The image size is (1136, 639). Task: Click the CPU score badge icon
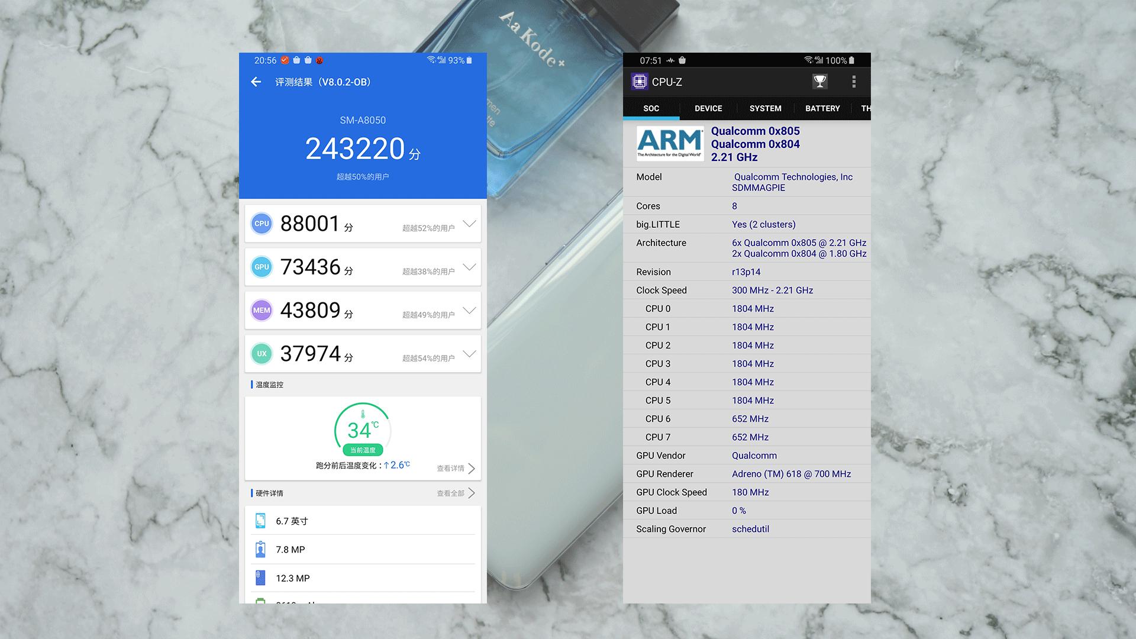[x=262, y=224]
